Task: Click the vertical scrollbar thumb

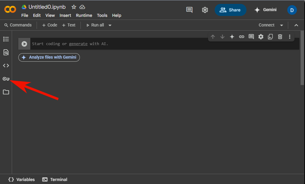Action: pyautogui.click(x=302, y=58)
